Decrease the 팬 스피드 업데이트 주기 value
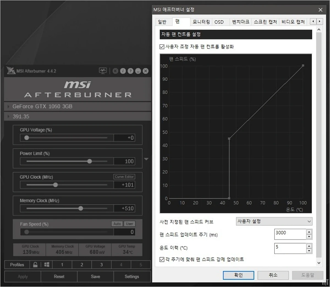Image resolution: width=330 pixels, height=287 pixels. click(309, 237)
